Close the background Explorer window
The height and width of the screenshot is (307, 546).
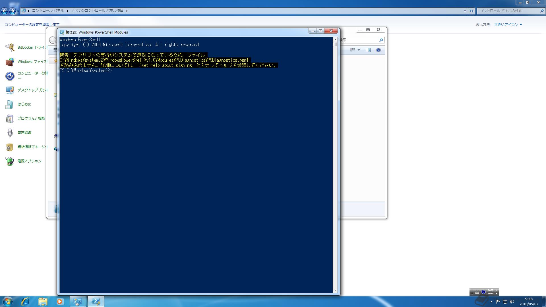[379, 30]
